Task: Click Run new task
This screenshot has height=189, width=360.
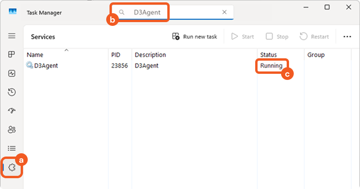Action: pos(195,37)
